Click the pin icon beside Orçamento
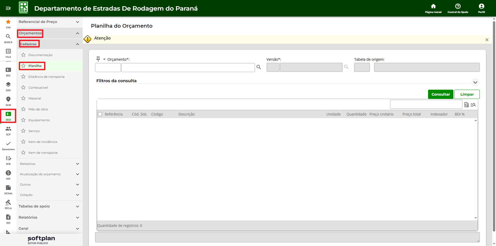 (x=98, y=59)
